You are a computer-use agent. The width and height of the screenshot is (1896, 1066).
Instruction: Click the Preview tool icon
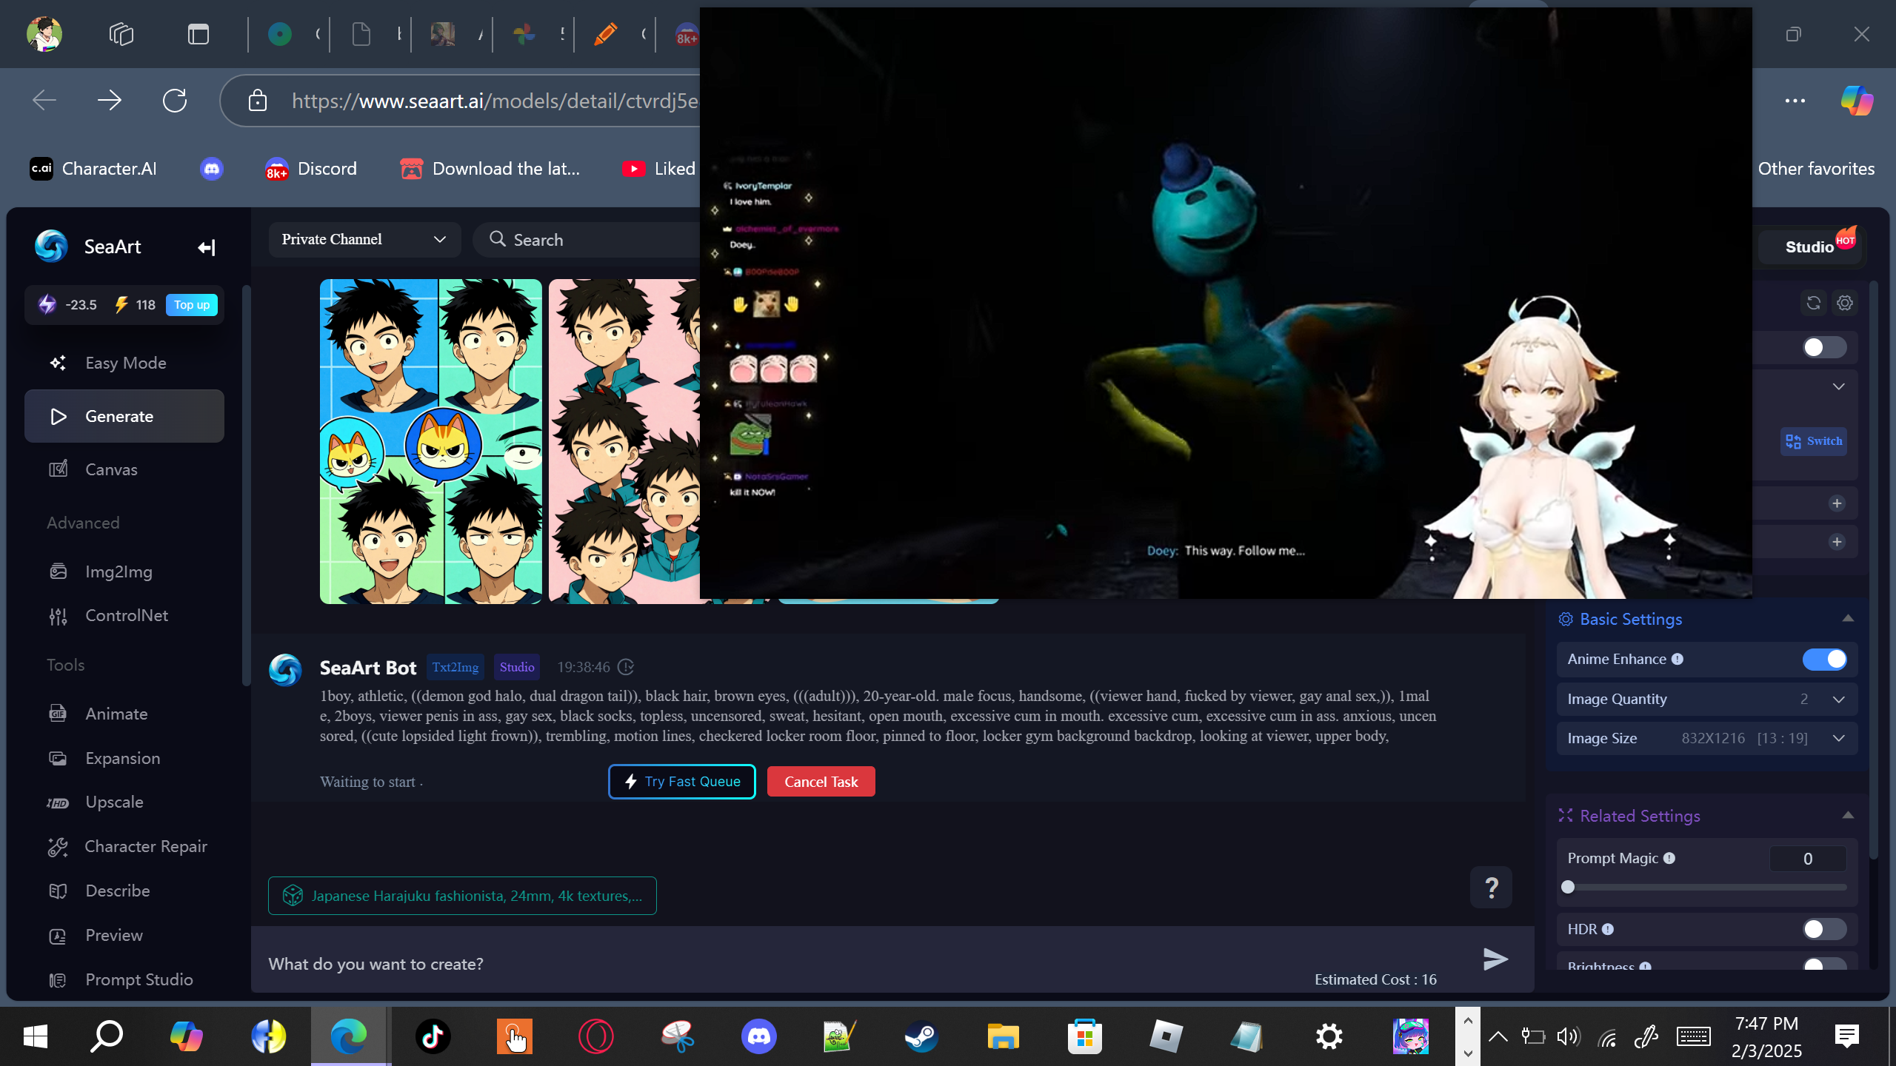tap(58, 936)
